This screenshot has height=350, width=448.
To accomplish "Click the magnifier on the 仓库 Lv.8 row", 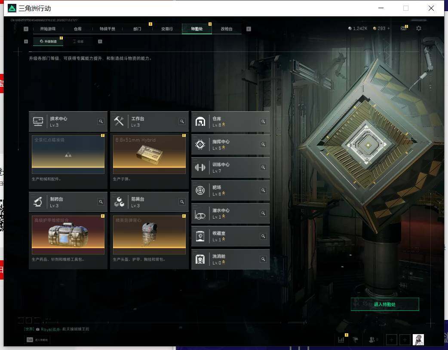I will click(x=263, y=122).
